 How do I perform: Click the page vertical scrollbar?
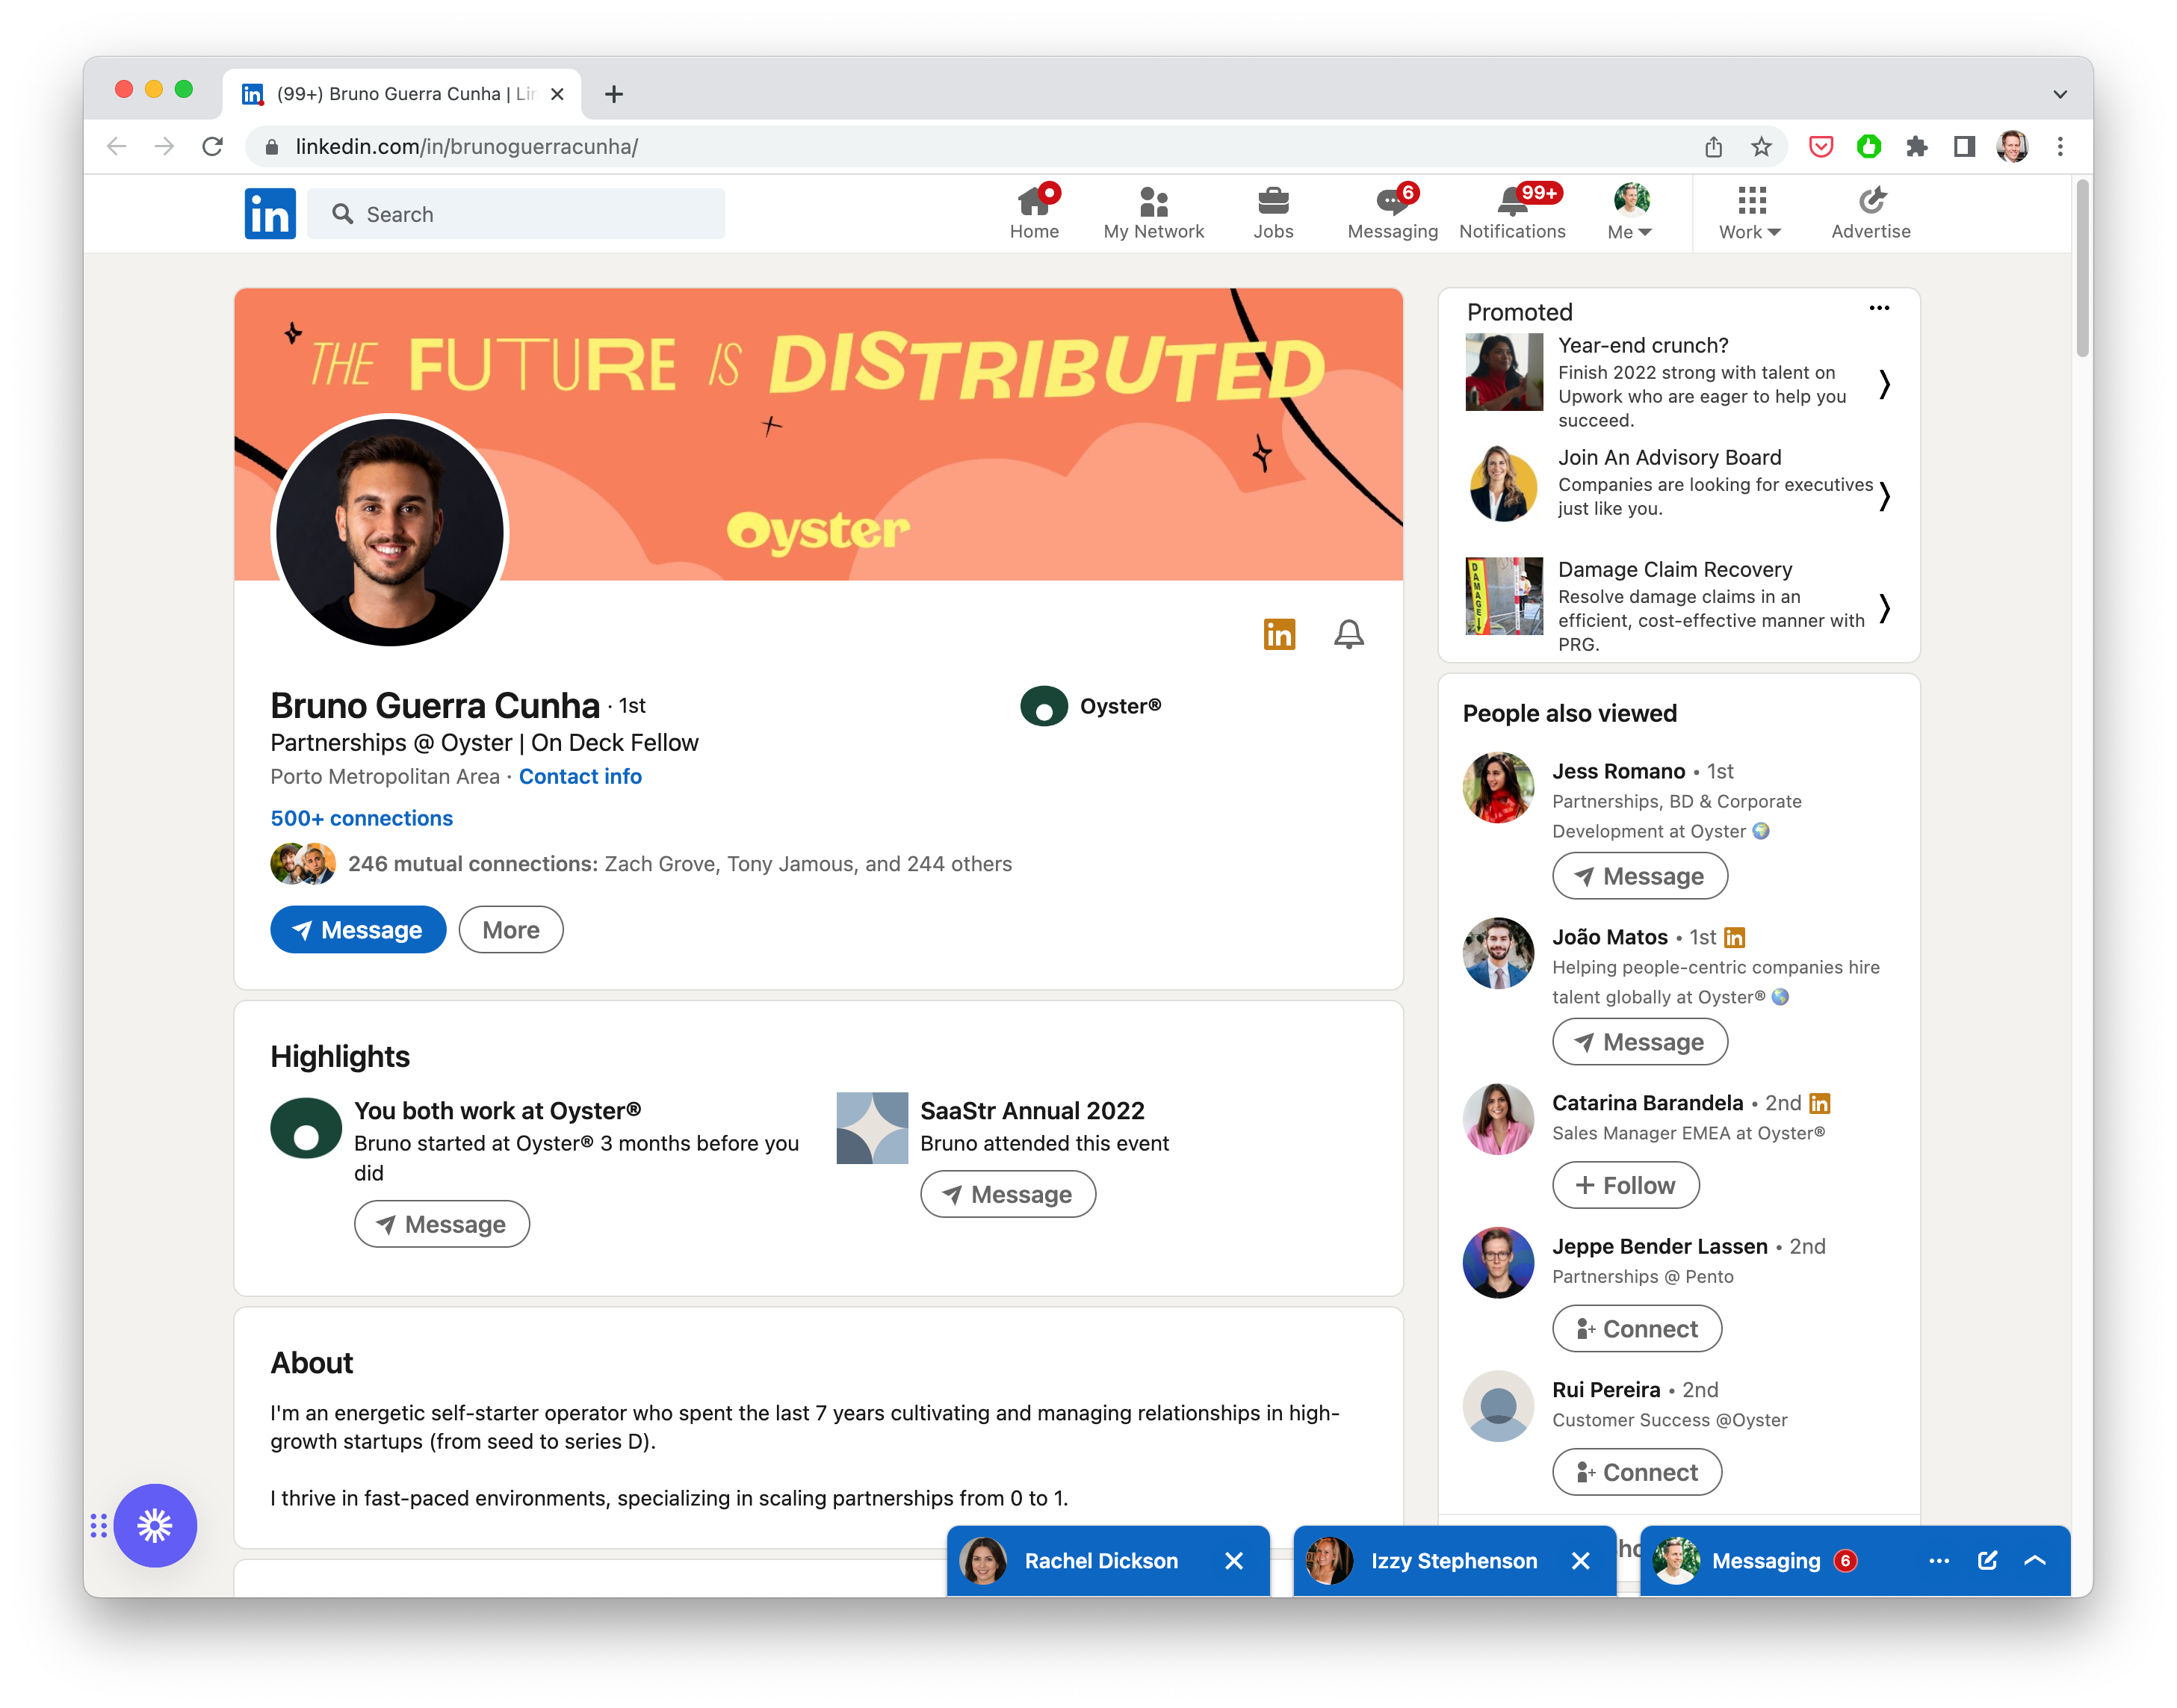click(2082, 270)
